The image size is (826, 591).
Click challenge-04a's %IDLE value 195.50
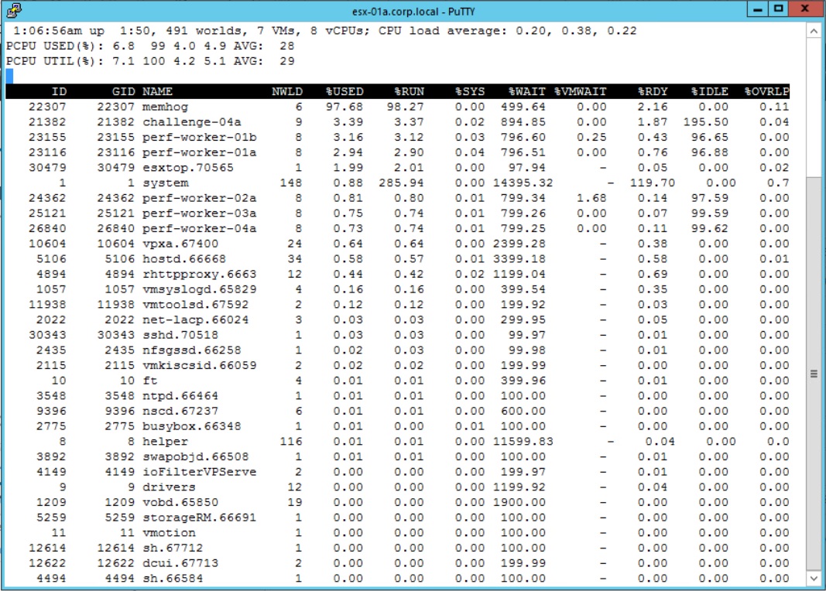coord(706,122)
